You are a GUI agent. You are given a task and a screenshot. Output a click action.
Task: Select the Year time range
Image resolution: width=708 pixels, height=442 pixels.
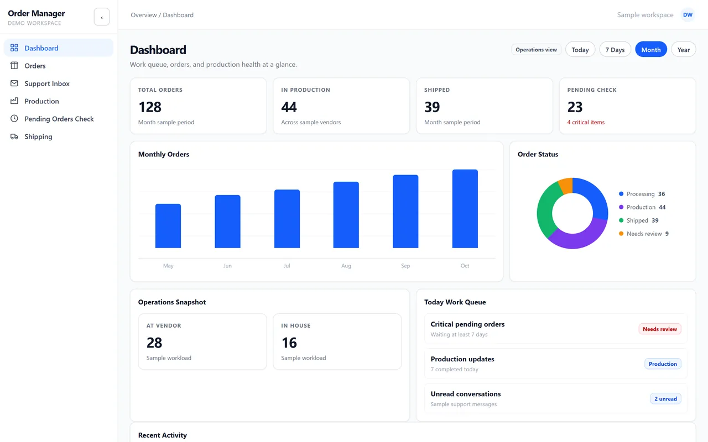684,50
